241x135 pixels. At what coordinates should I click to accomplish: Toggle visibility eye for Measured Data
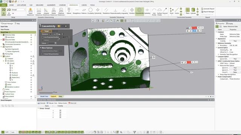(x=31, y=40)
